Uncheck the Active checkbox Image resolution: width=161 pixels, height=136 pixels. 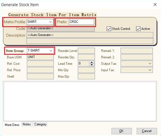pos(138,29)
